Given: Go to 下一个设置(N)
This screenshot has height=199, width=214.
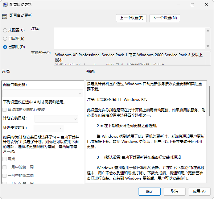Looking at the screenshot, I should (165, 18).
